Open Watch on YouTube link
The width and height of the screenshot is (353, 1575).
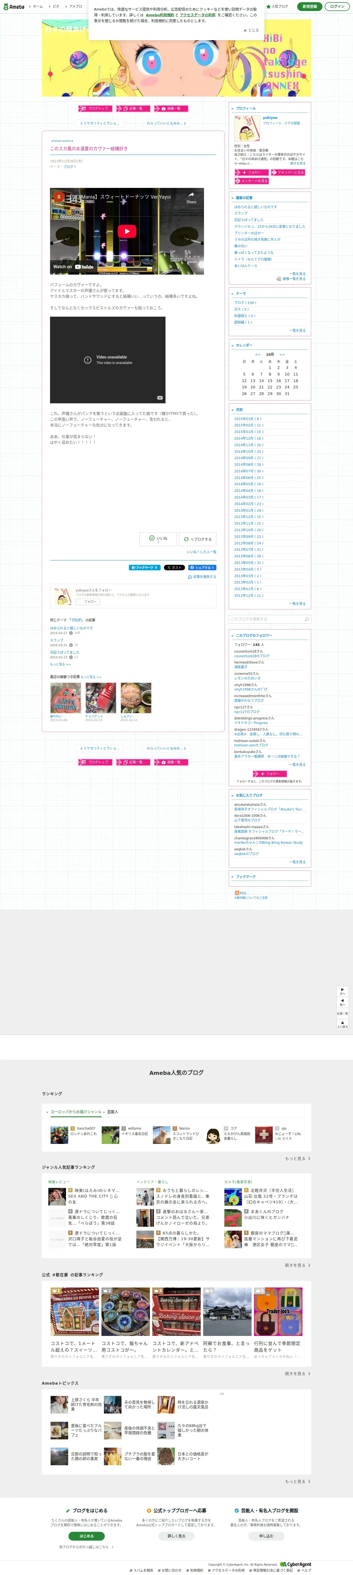point(73,267)
